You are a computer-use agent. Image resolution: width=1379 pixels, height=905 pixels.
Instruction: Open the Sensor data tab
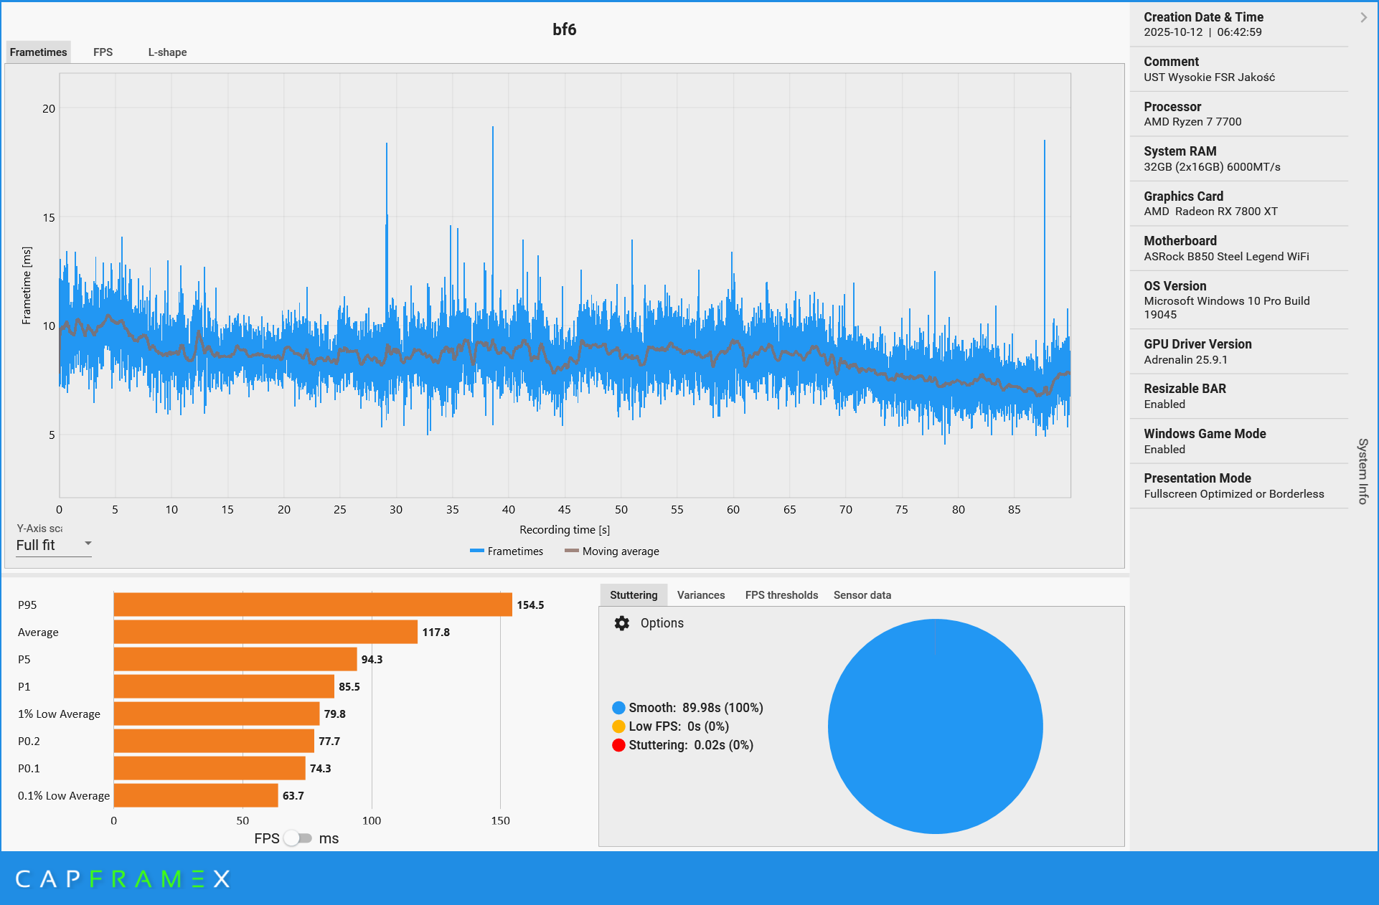pyautogui.click(x=862, y=595)
